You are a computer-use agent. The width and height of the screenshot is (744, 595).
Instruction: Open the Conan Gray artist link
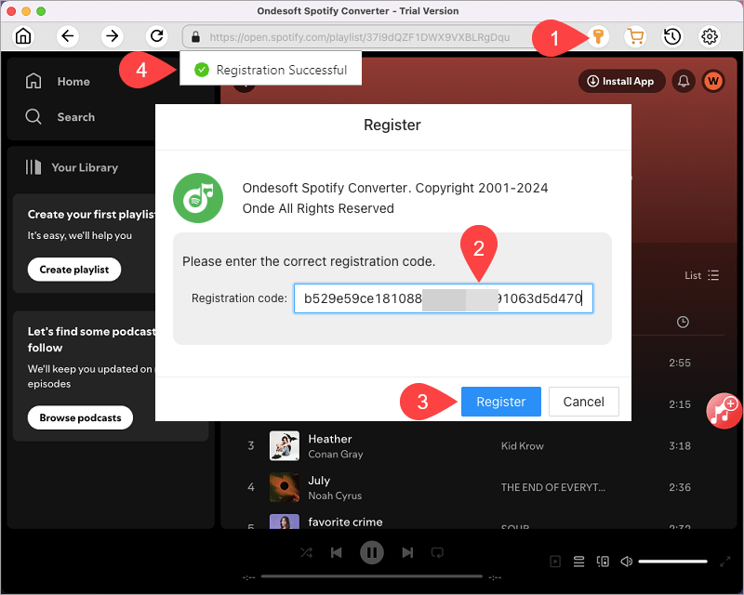tap(336, 454)
